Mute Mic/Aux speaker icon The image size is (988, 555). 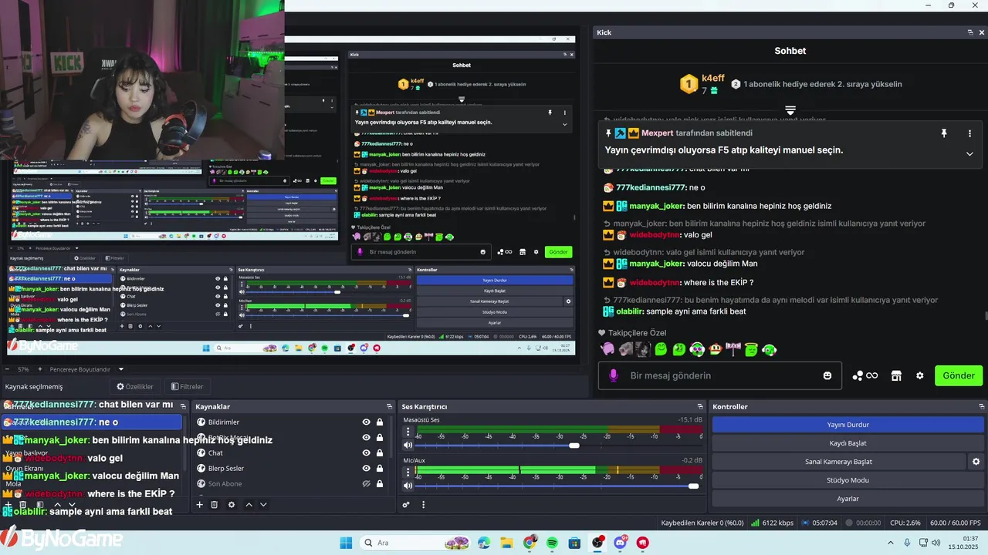pos(408,486)
